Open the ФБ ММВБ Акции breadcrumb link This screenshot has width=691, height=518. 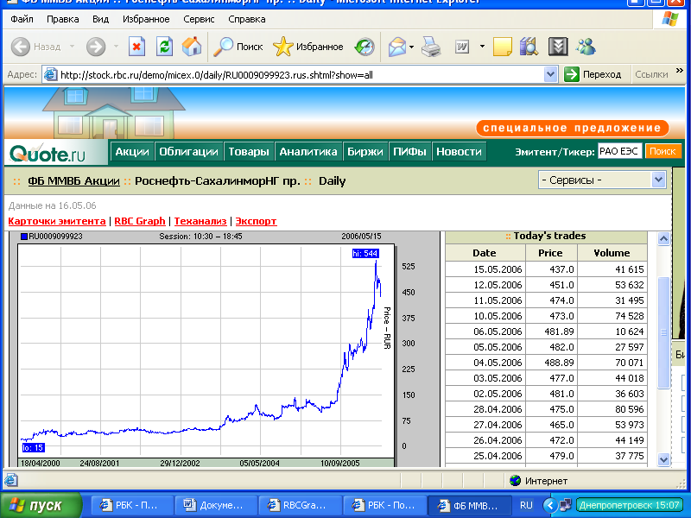click(73, 181)
